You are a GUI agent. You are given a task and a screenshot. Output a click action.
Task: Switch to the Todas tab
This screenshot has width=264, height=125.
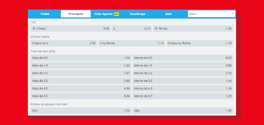click(x=45, y=14)
